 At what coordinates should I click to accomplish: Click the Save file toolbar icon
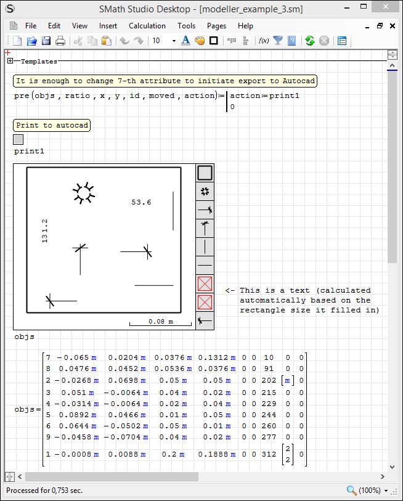[46, 41]
